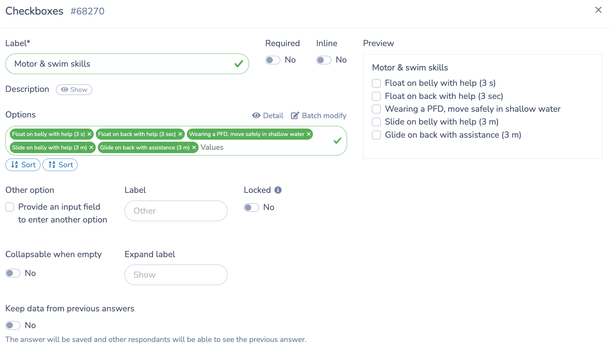Remove the 'Float on belly with help (3 s)' option

pyautogui.click(x=89, y=134)
